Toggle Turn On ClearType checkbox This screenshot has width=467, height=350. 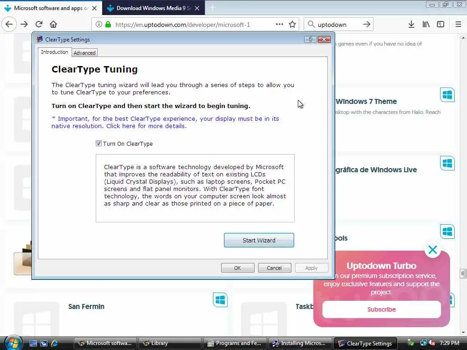point(99,144)
